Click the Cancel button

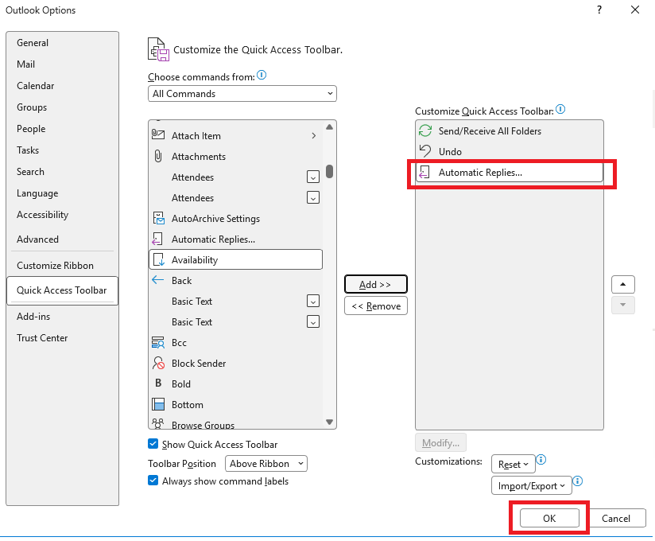tap(616, 518)
